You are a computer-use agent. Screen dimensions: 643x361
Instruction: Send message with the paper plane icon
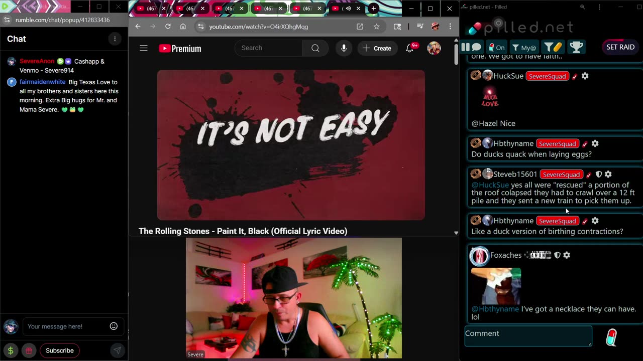[117, 350]
